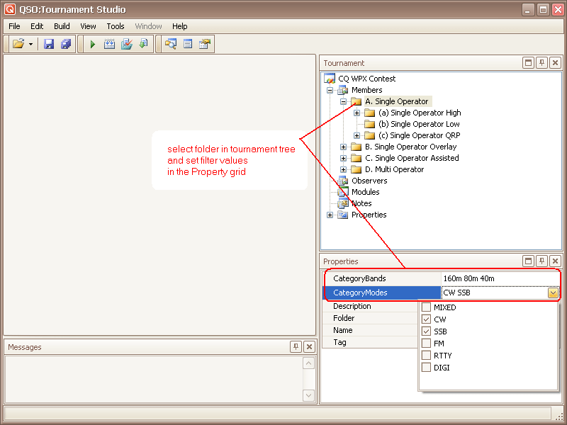Screen dimensions: 567x425
Task: Click the Save floppy disk icon
Action: tap(49, 45)
